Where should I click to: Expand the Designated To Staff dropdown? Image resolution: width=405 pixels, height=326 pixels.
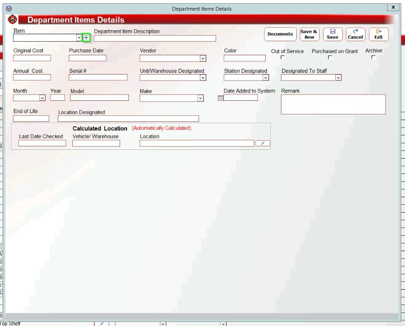point(338,78)
